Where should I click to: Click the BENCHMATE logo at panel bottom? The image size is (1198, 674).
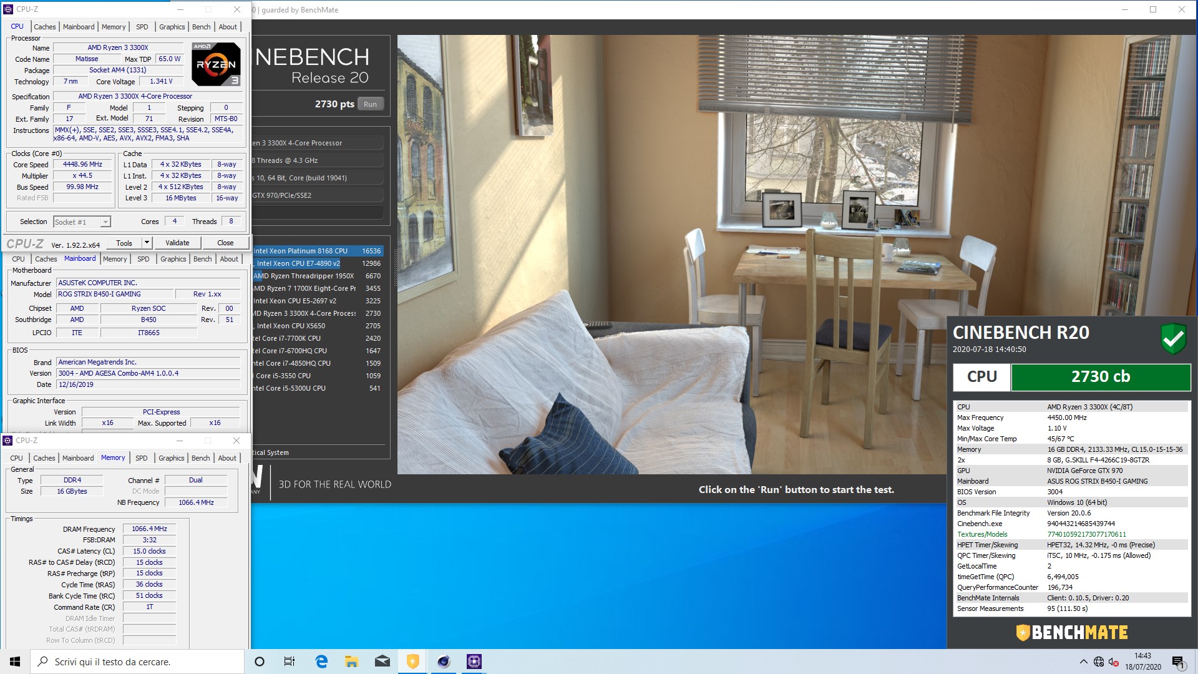point(1071,632)
